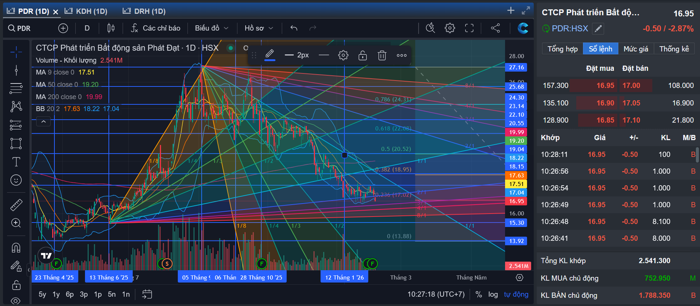This screenshot has height=306, width=700.
Task: Open more options in the drawing toolbar
Action: [401, 56]
